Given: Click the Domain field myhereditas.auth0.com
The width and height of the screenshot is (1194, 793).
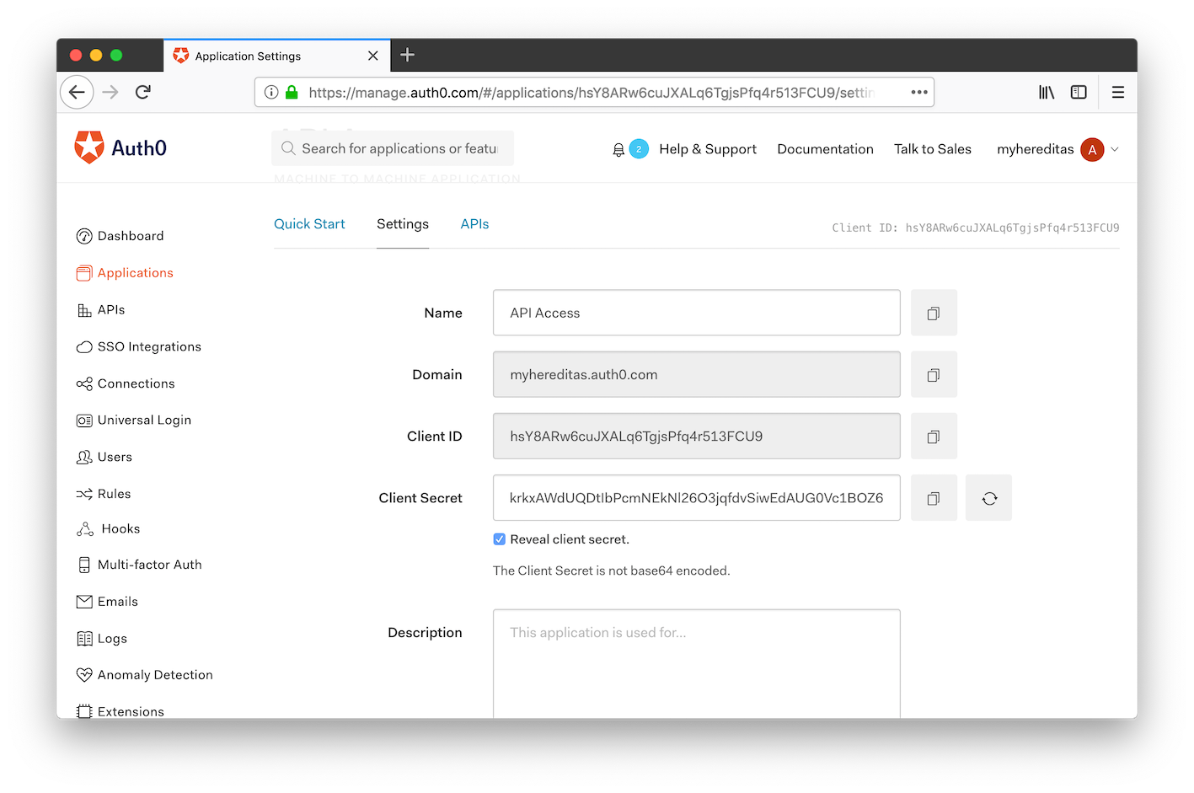Looking at the screenshot, I should click(697, 374).
